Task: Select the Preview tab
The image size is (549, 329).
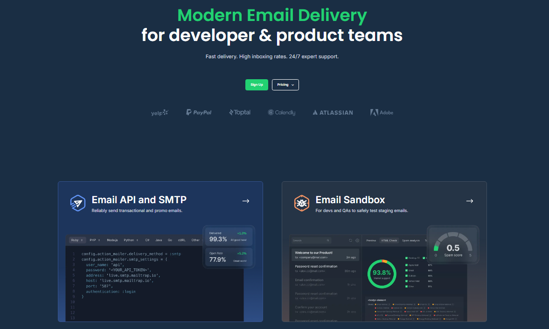Action: tap(371, 240)
